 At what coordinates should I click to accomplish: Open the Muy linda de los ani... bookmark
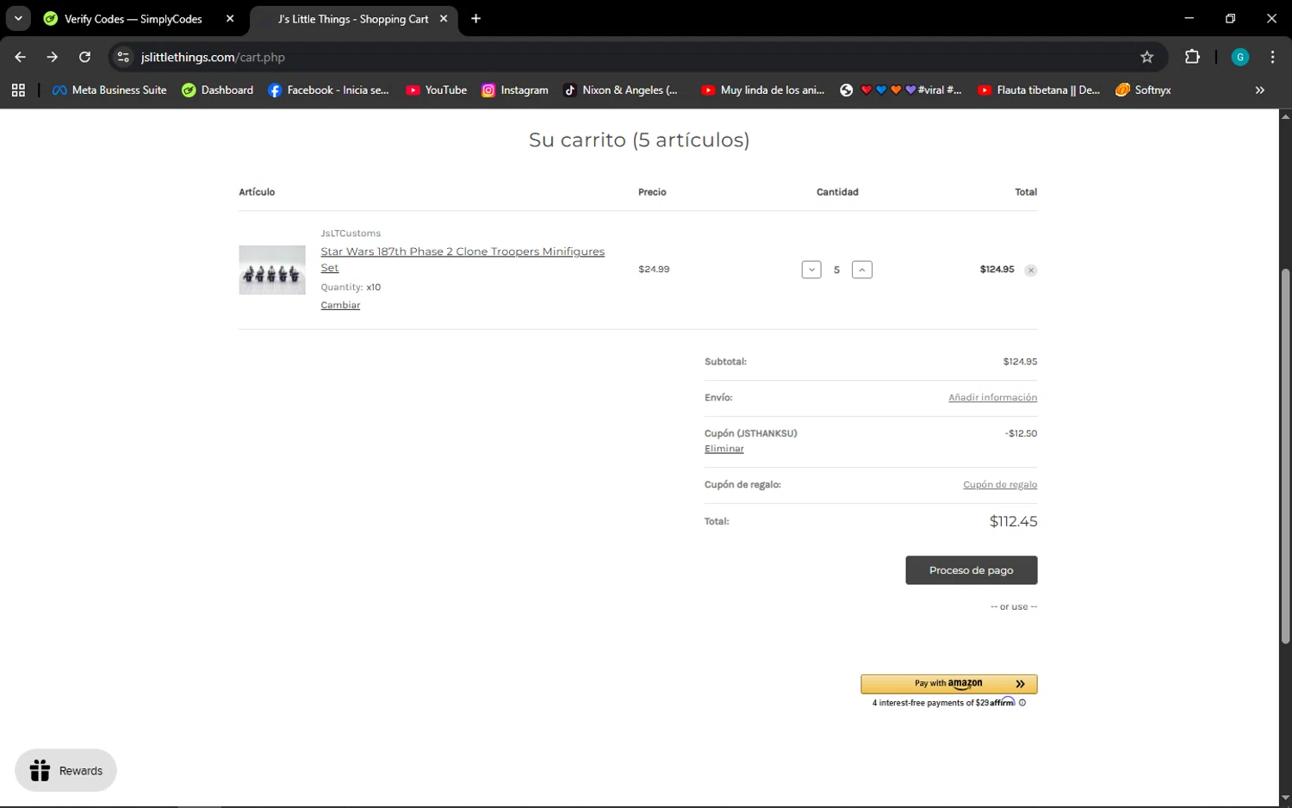point(762,90)
